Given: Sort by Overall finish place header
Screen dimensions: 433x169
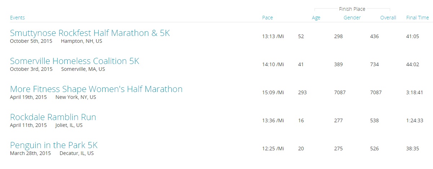Looking at the screenshot, I should (388, 18).
